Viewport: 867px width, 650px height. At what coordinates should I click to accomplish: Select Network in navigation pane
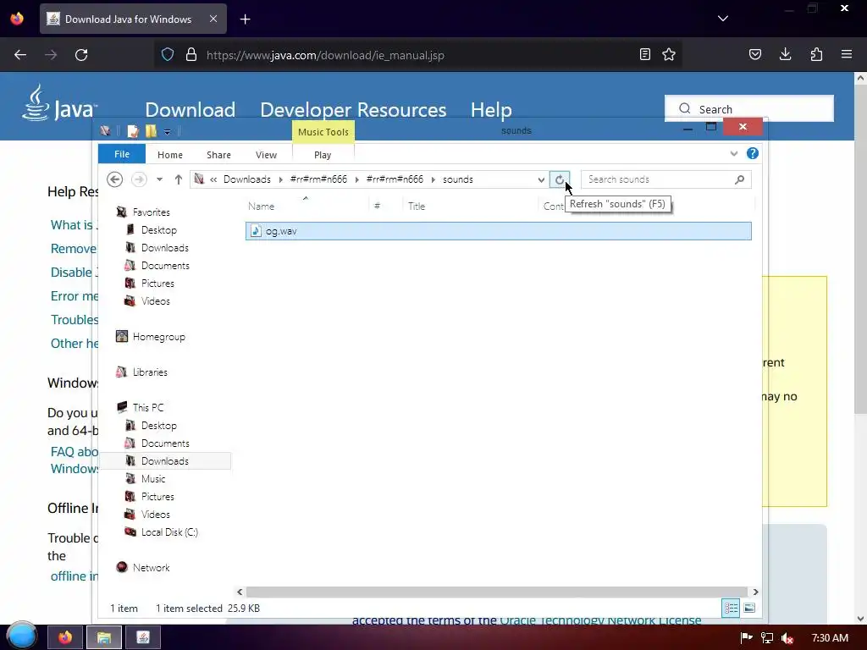(151, 568)
